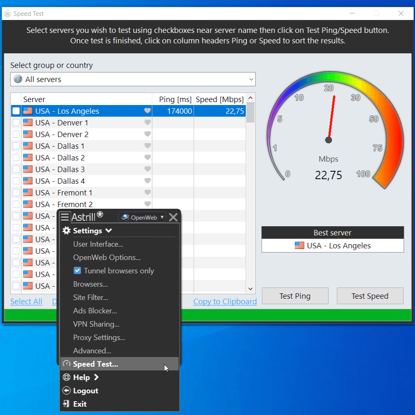The image size is (415, 415).
Task: Click the heart next to USA - Dallas 1
Action: click(147, 145)
